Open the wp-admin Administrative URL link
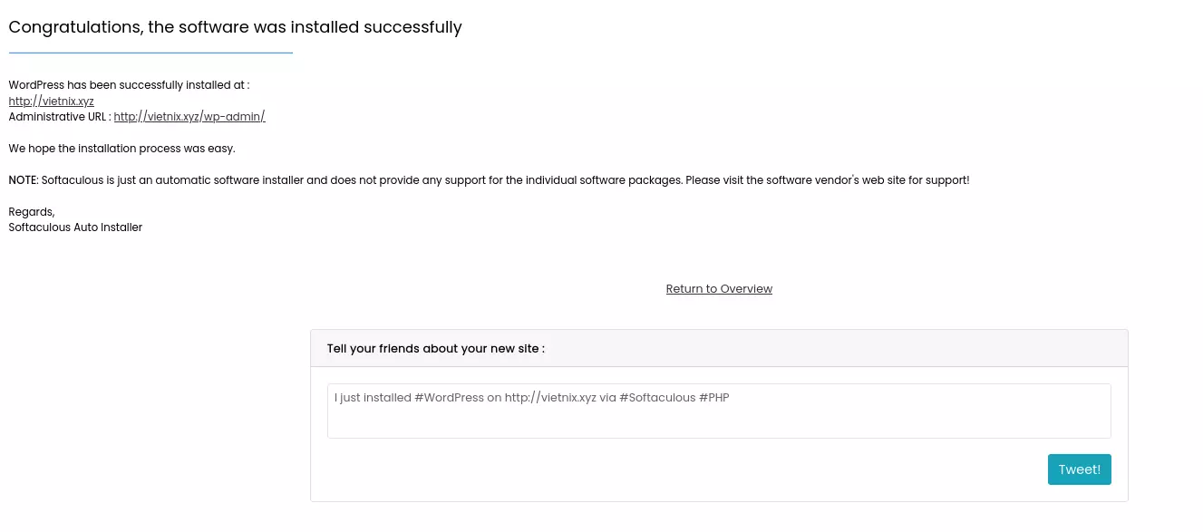 pyautogui.click(x=189, y=117)
